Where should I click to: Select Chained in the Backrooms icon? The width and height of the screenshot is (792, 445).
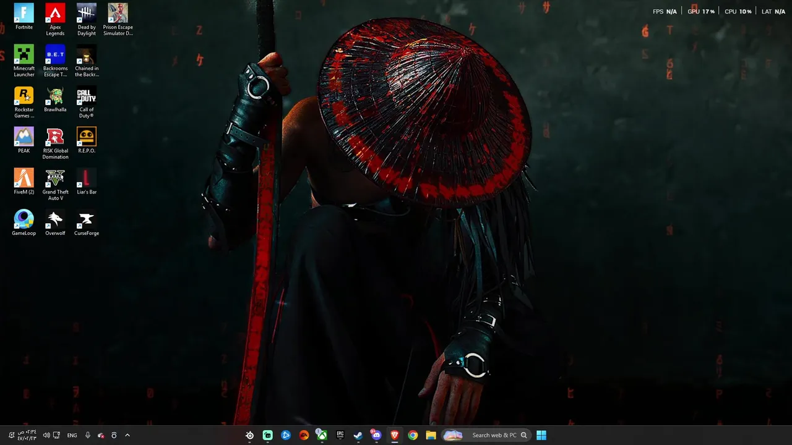point(87,61)
